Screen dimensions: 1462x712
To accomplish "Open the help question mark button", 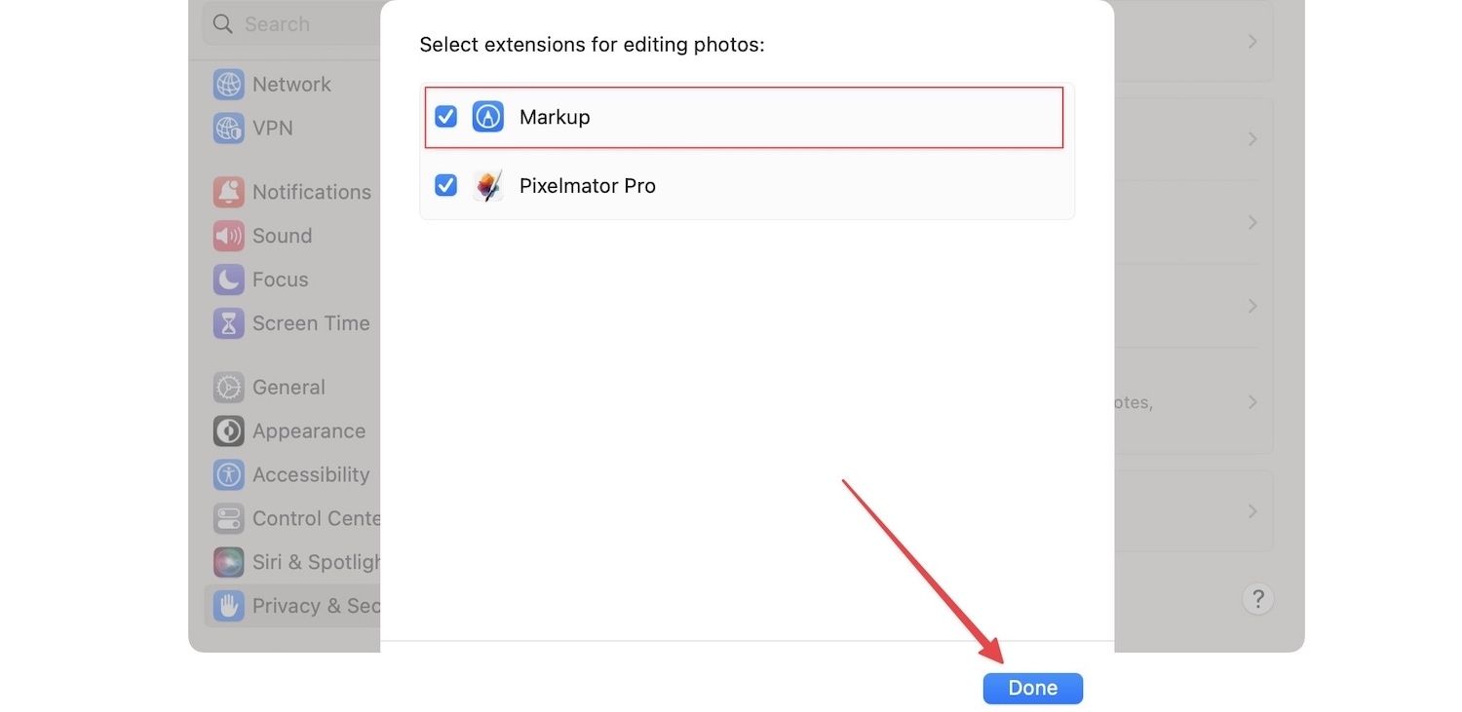I will tap(1257, 598).
